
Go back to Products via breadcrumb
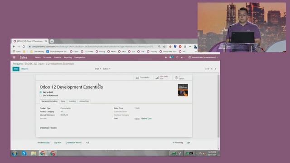tap(18, 64)
